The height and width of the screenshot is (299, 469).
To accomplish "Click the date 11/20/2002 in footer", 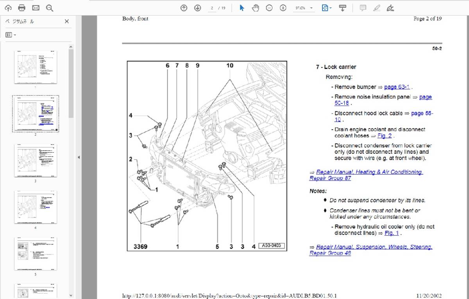I will tap(428, 296).
